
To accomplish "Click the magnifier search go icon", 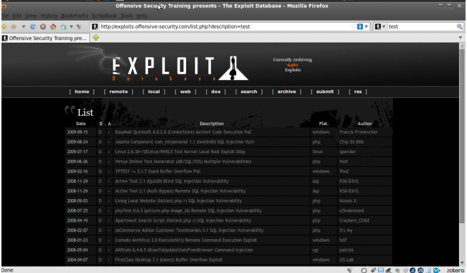I will coord(460,27).
